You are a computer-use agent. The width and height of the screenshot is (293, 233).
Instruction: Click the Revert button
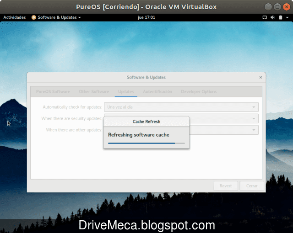226,186
